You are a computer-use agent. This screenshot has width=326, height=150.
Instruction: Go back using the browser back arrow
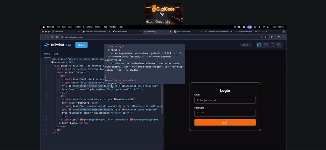click(43, 37)
